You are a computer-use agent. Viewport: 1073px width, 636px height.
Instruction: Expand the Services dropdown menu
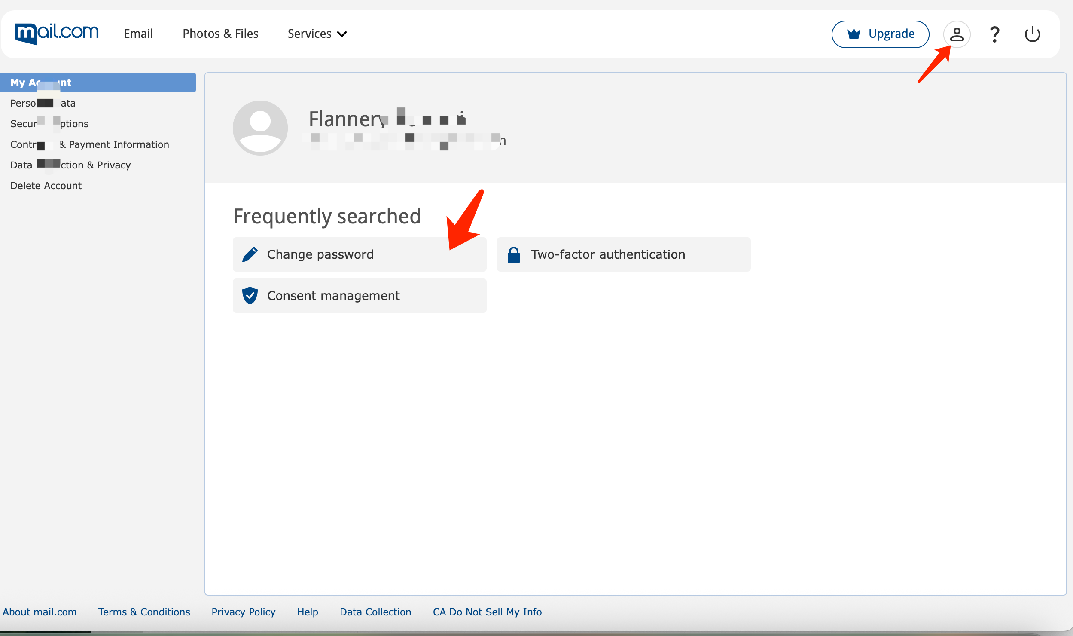pos(317,34)
